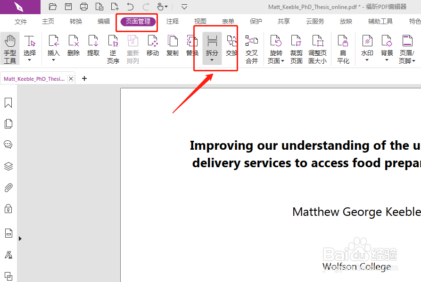The height and width of the screenshot is (282, 421).
Task: Expand the dropdown arrow under 水印
Action: pos(367,60)
